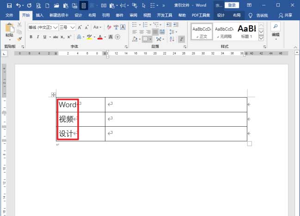Click the Clear Formatting eraser icon
The height and width of the screenshot is (216, 300).
[110, 27]
